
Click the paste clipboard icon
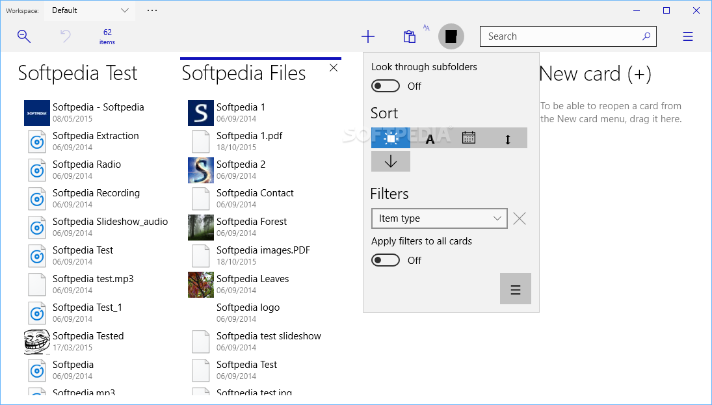click(x=410, y=36)
